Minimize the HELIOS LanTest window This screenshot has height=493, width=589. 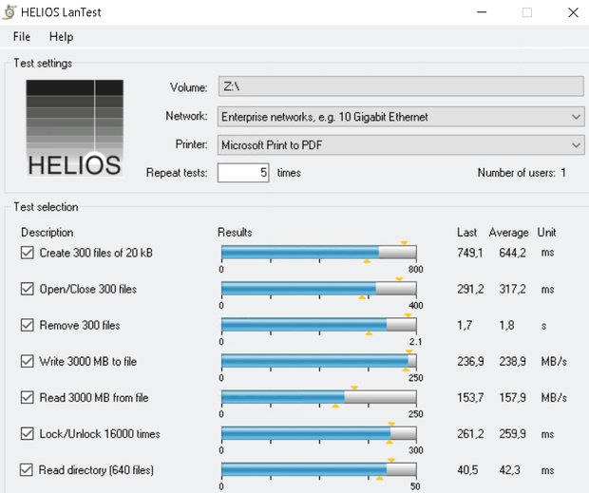pyautogui.click(x=482, y=12)
